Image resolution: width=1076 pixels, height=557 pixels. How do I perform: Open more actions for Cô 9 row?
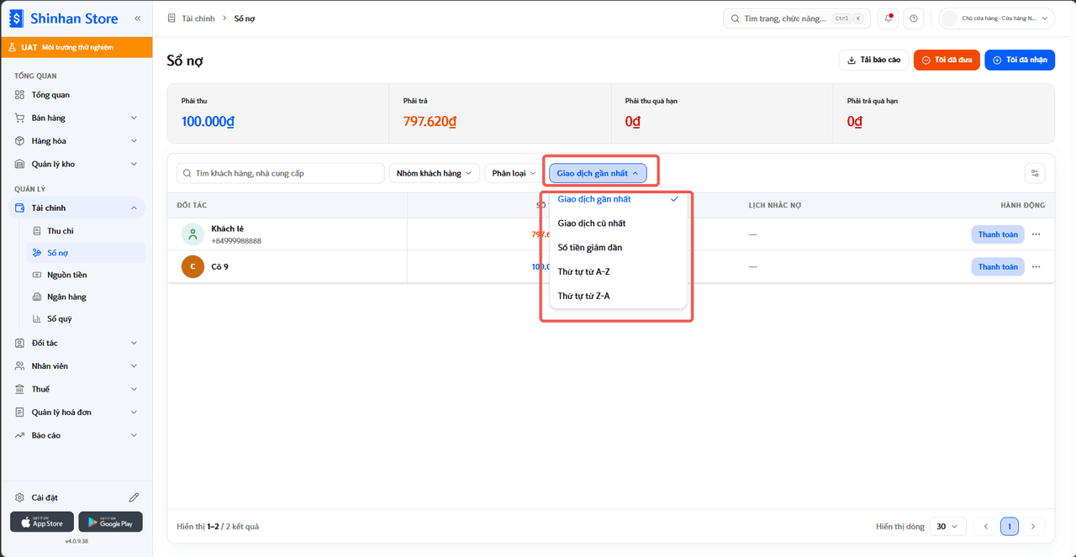(x=1036, y=266)
